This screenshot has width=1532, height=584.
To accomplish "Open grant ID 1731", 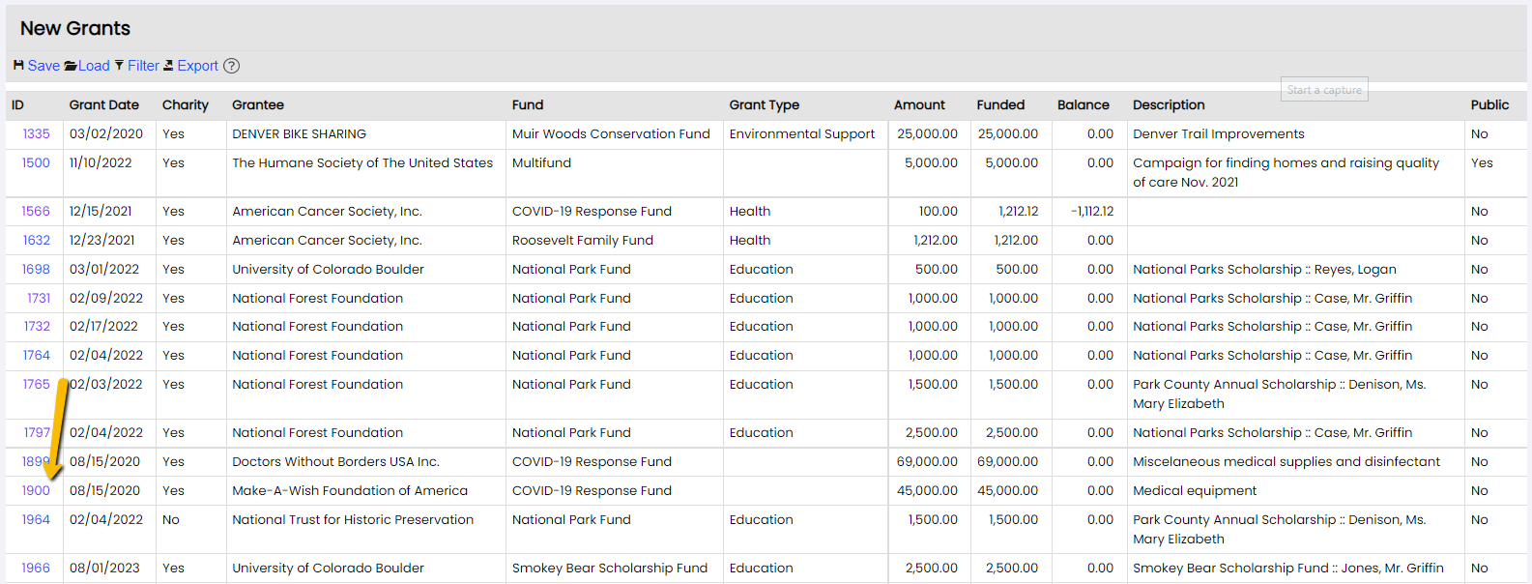I will [x=39, y=299].
